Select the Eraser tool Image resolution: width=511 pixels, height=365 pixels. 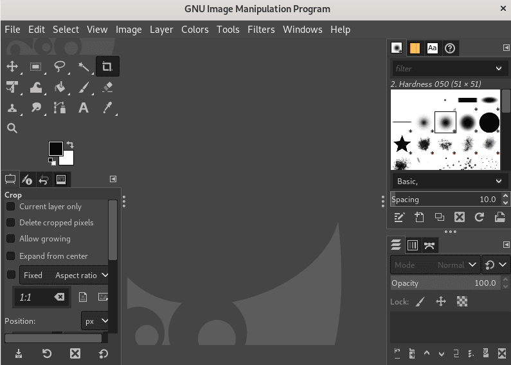click(107, 87)
